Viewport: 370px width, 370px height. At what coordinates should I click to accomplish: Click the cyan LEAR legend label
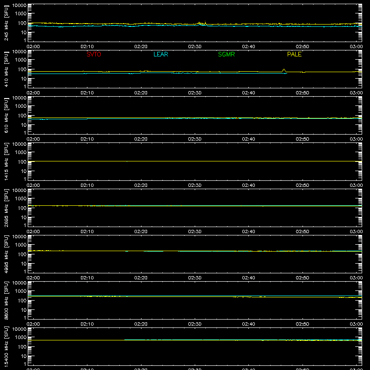click(x=160, y=54)
